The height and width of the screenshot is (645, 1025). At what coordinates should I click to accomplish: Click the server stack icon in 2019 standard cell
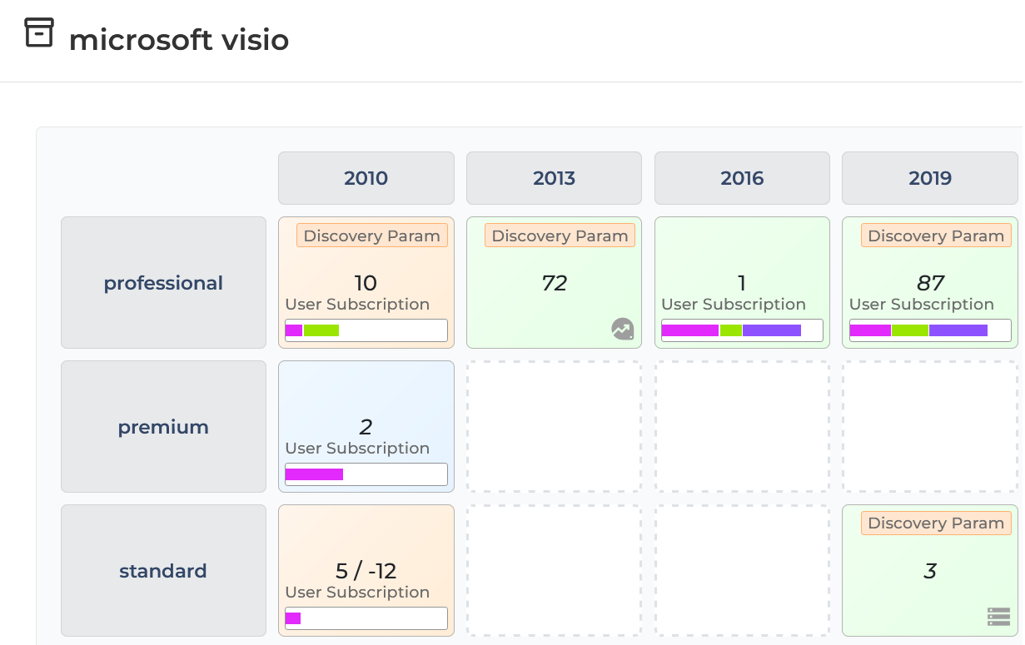pos(998,617)
